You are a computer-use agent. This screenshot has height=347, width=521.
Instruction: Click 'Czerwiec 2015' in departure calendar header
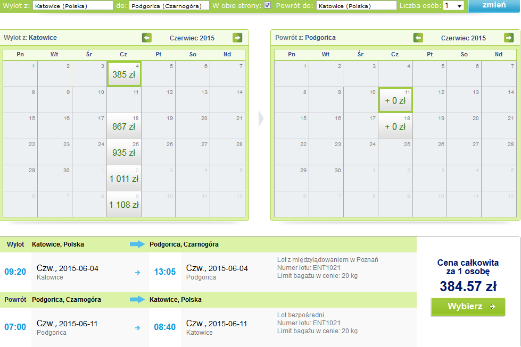(192, 38)
